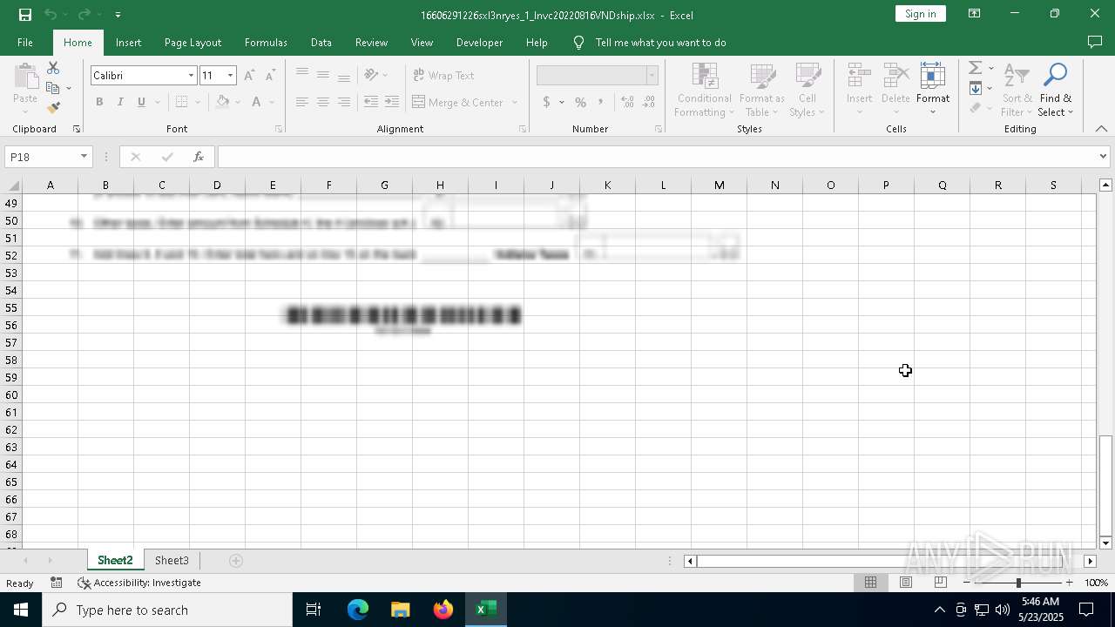Click Page Break Preview icon in status bar

(x=941, y=583)
